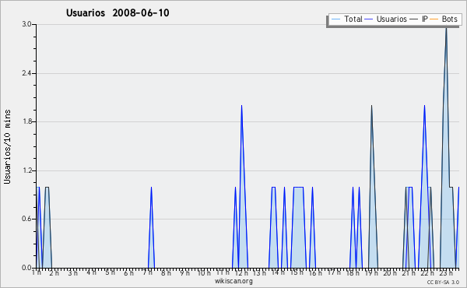Click the y-axis value 3.0
Image resolution: width=467 pixels, height=288 pixels.
[x=26, y=24]
